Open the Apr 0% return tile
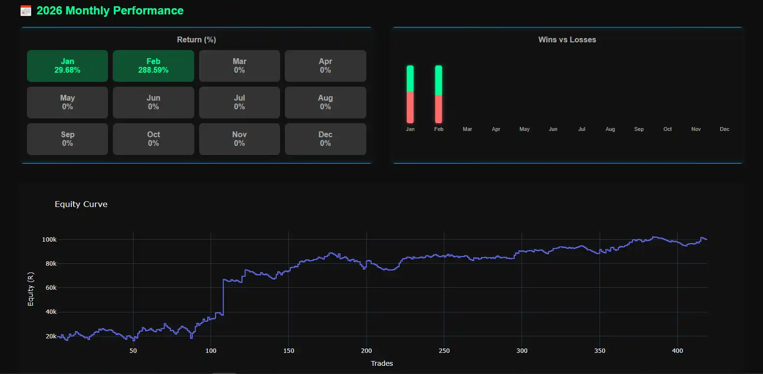 coord(325,66)
